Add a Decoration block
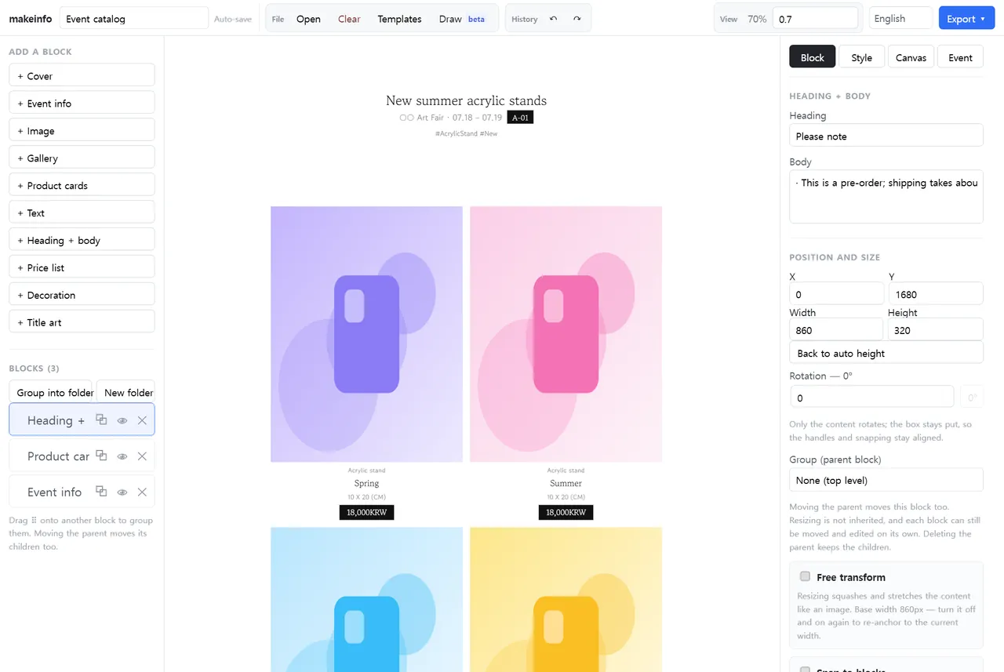Image resolution: width=1004 pixels, height=672 pixels. [x=82, y=296]
